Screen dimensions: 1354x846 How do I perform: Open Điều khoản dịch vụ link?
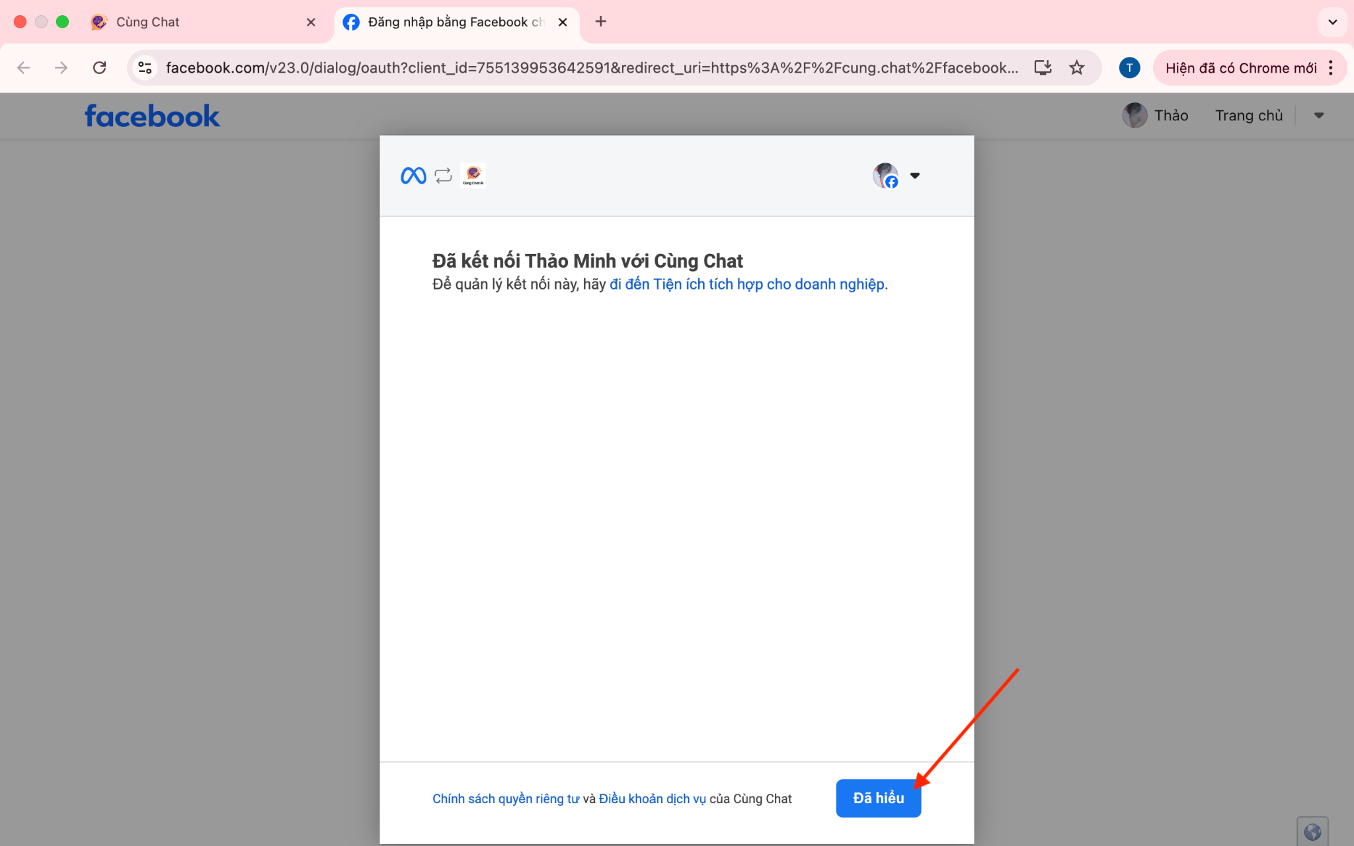[x=652, y=799]
